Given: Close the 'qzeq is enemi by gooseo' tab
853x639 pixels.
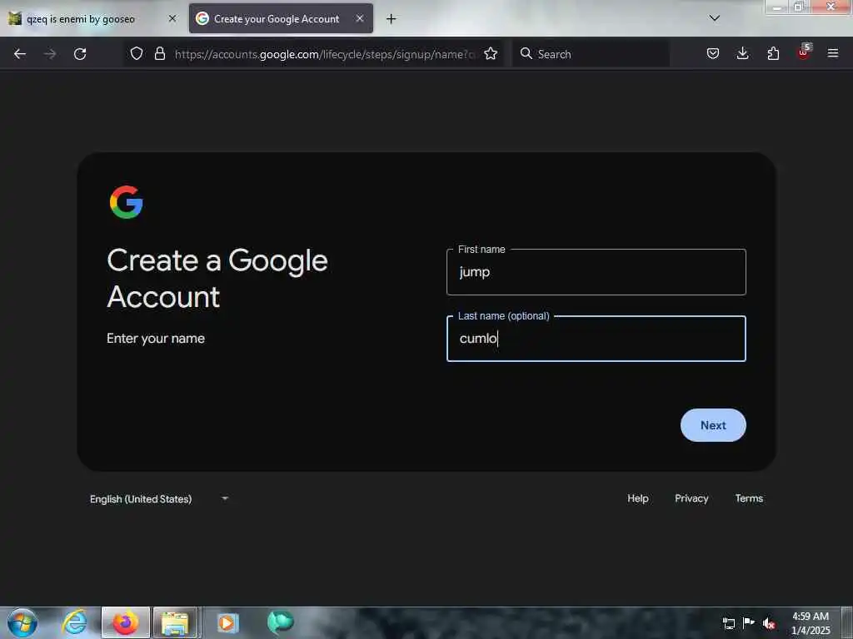Looking at the screenshot, I should tap(172, 18).
